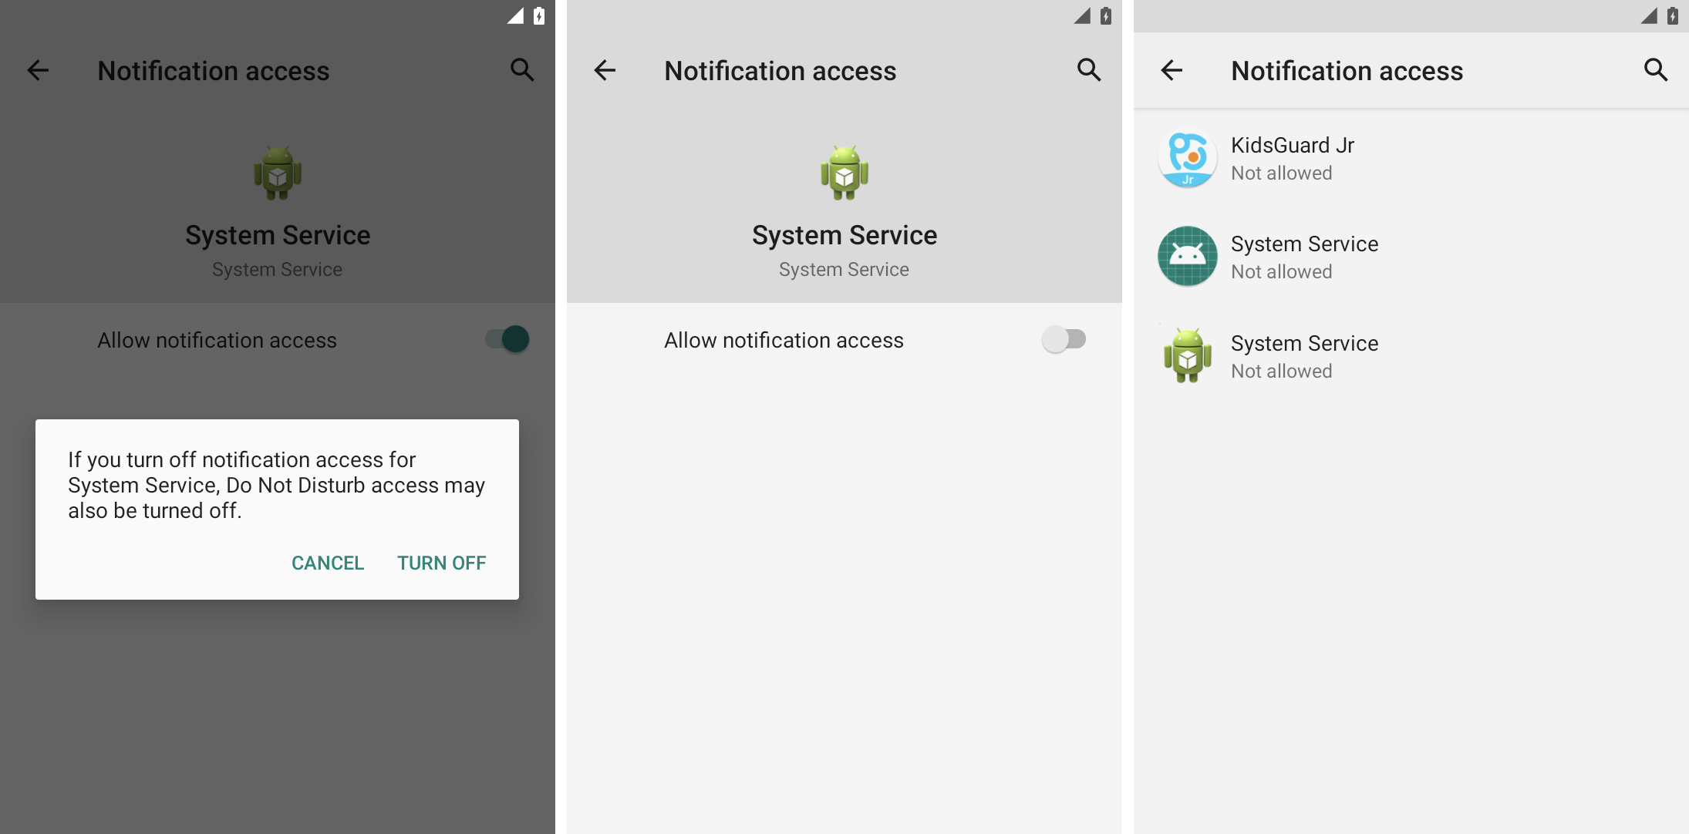Click back arrow in middle panel
Viewport: 1689px width, 834px height.
605,71
